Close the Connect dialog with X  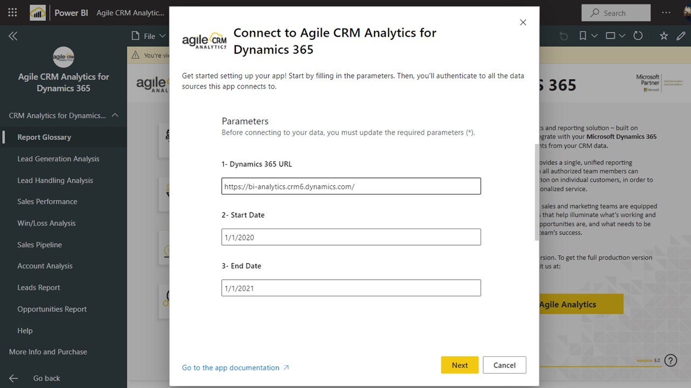pos(523,22)
